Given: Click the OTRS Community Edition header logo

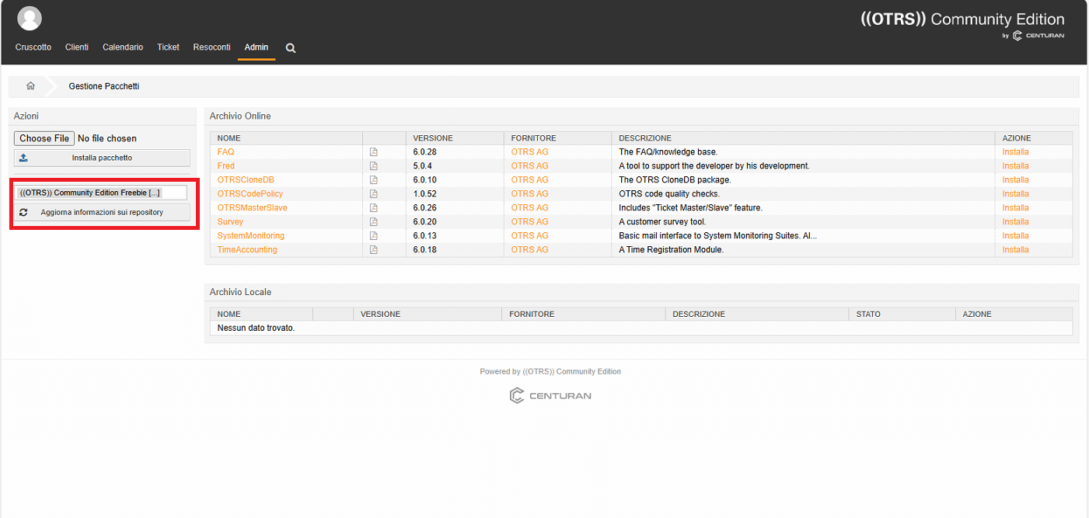Looking at the screenshot, I should tap(962, 25).
